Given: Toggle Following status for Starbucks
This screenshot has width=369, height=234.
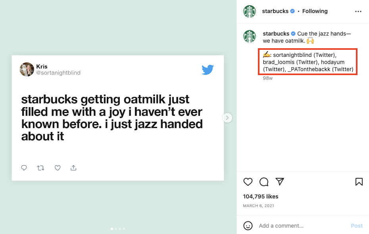Looking at the screenshot, I should (315, 11).
